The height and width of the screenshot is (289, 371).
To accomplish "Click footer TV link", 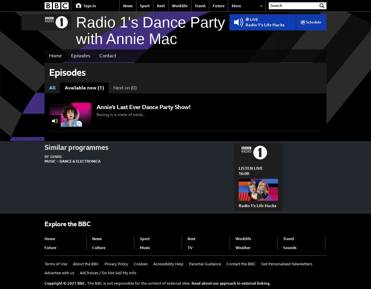I will point(190,248).
